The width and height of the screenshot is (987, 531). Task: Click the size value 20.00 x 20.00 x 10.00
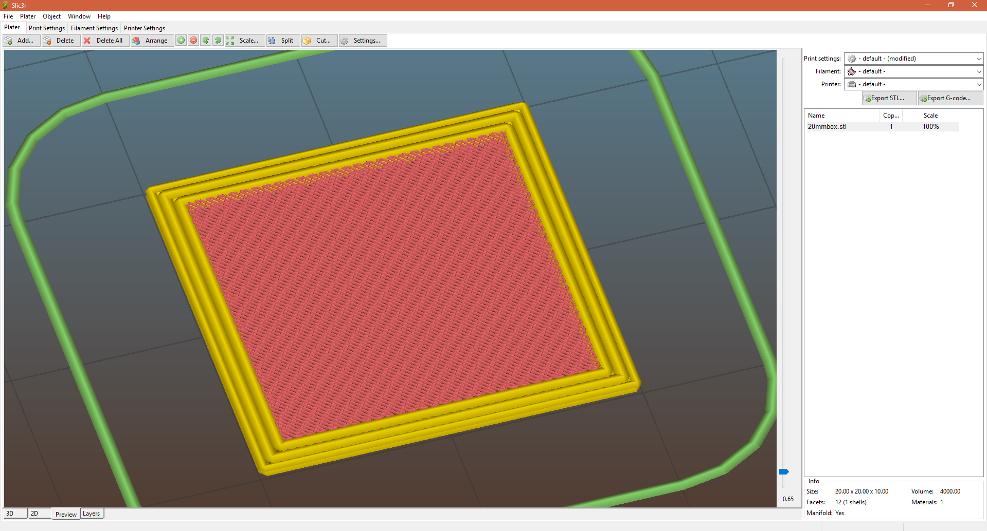click(862, 491)
